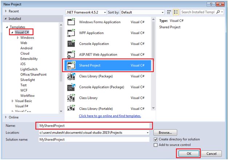
Task: Select the Cloud category
Action: click(25, 53)
